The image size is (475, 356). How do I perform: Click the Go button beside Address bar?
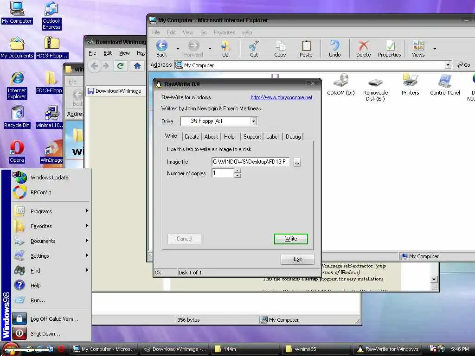click(x=464, y=65)
